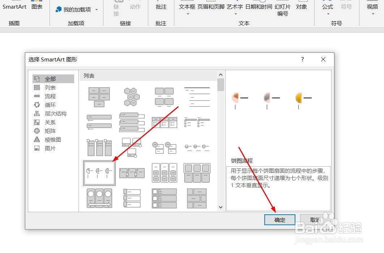Click the 批注 (Comment) icon

[161, 7]
